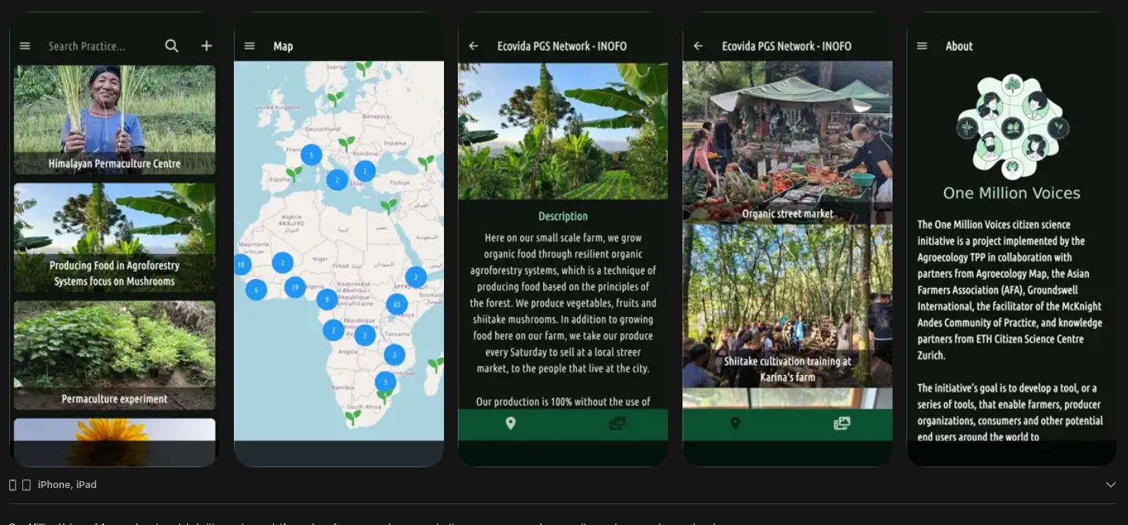Tap location pin icon below Shiitake training photo

pyautogui.click(x=735, y=423)
